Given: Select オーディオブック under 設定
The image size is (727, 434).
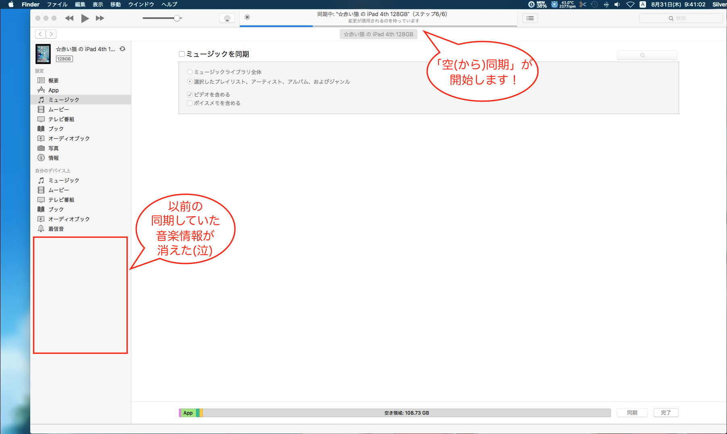Looking at the screenshot, I should tap(81, 139).
